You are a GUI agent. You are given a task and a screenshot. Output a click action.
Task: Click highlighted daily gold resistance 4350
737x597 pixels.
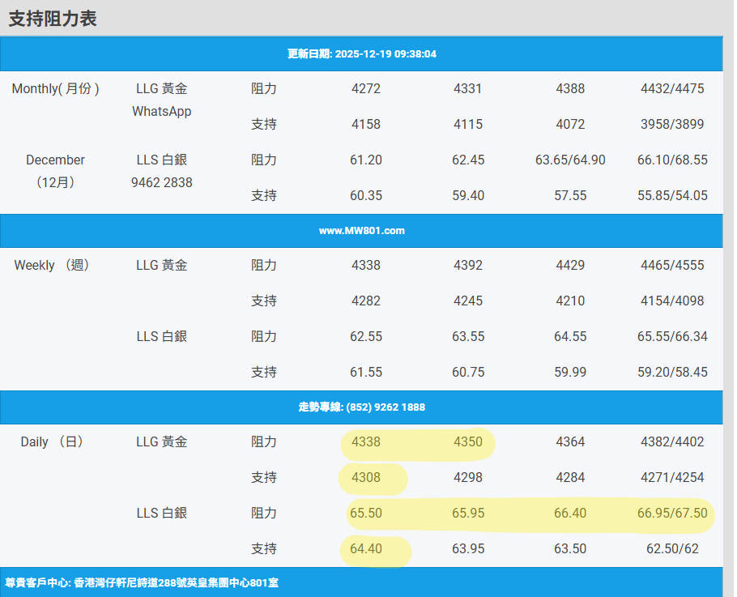pyautogui.click(x=468, y=442)
